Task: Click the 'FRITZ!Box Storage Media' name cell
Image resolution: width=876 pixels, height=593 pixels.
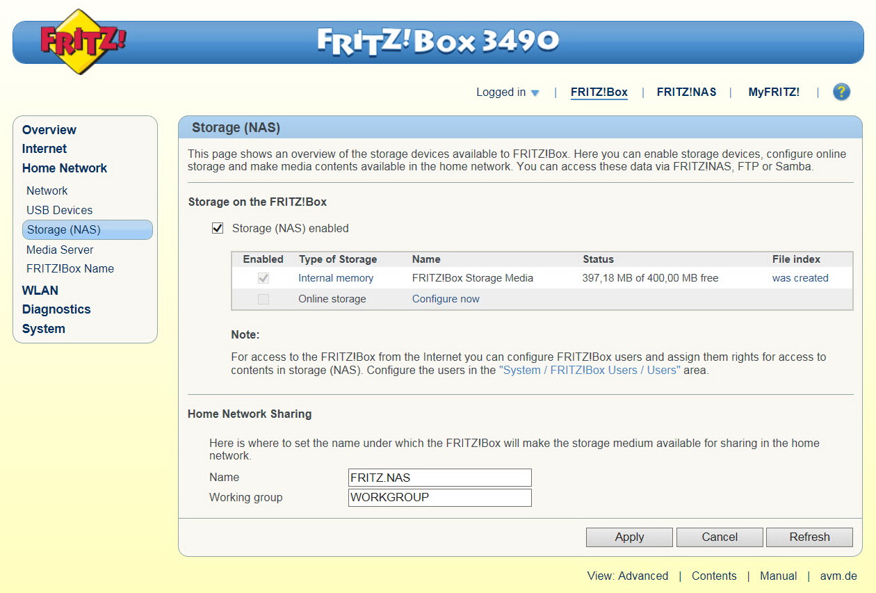Action: (473, 278)
